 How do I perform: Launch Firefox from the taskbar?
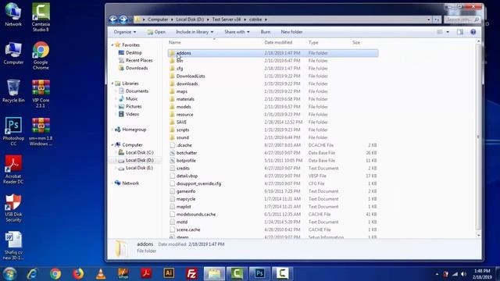point(78,274)
